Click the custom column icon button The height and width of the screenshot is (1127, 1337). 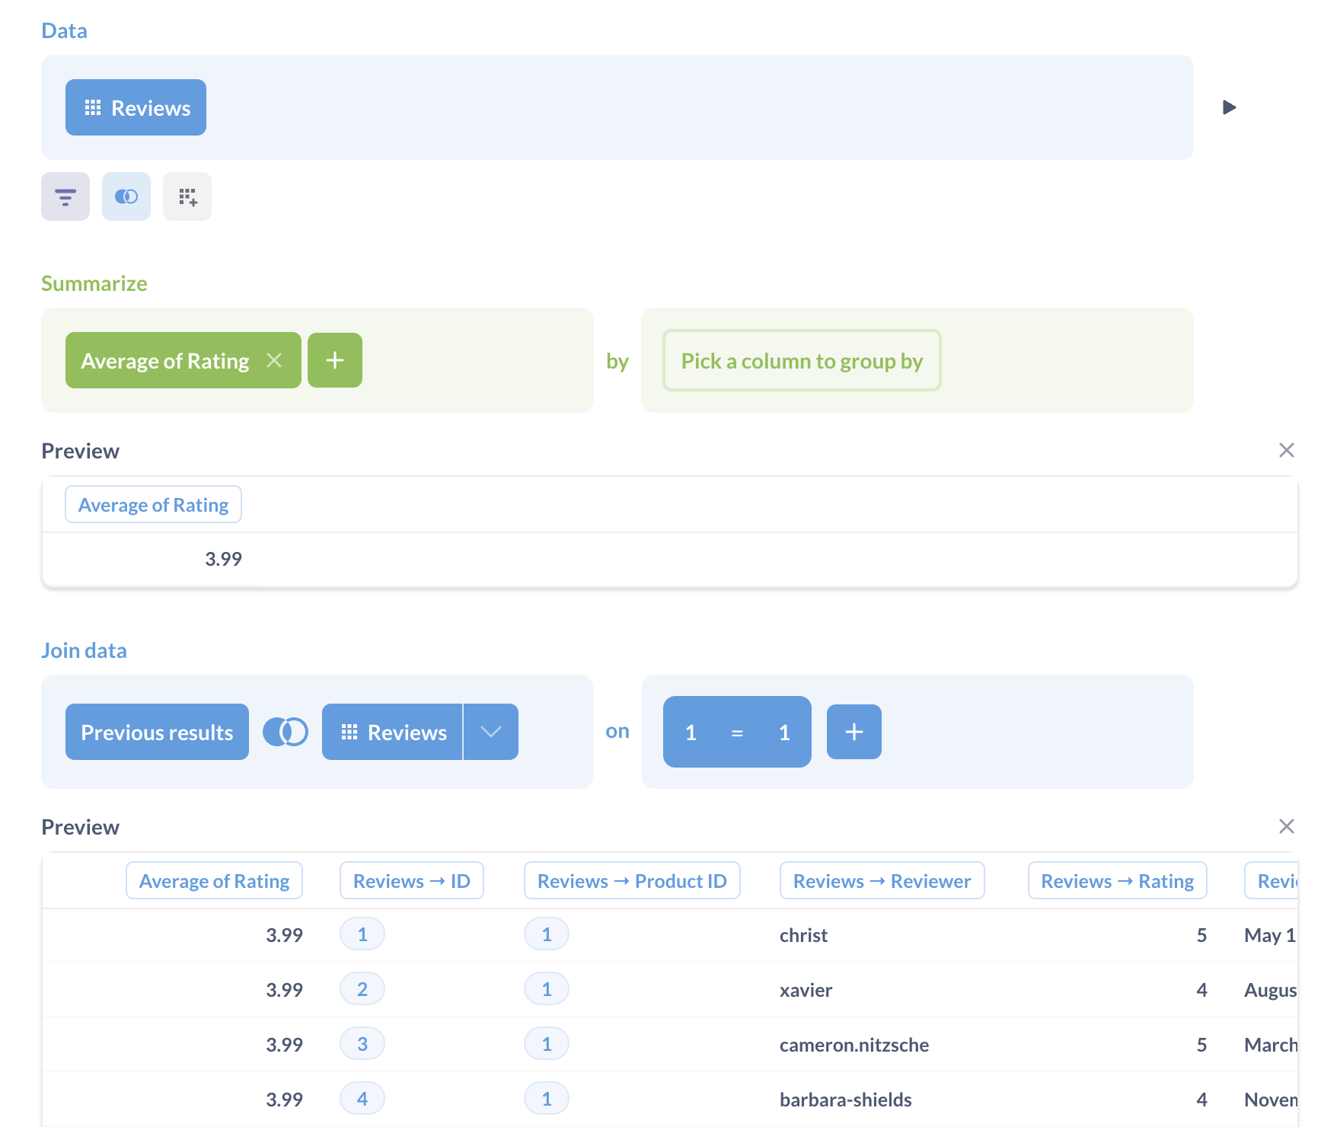(x=187, y=196)
